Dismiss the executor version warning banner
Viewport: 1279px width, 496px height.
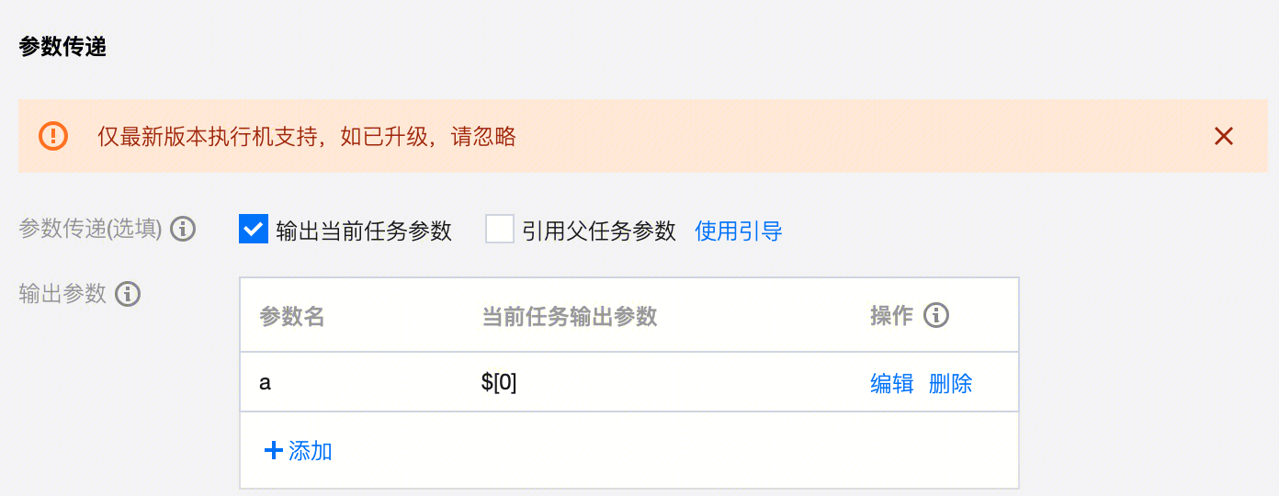click(1223, 137)
